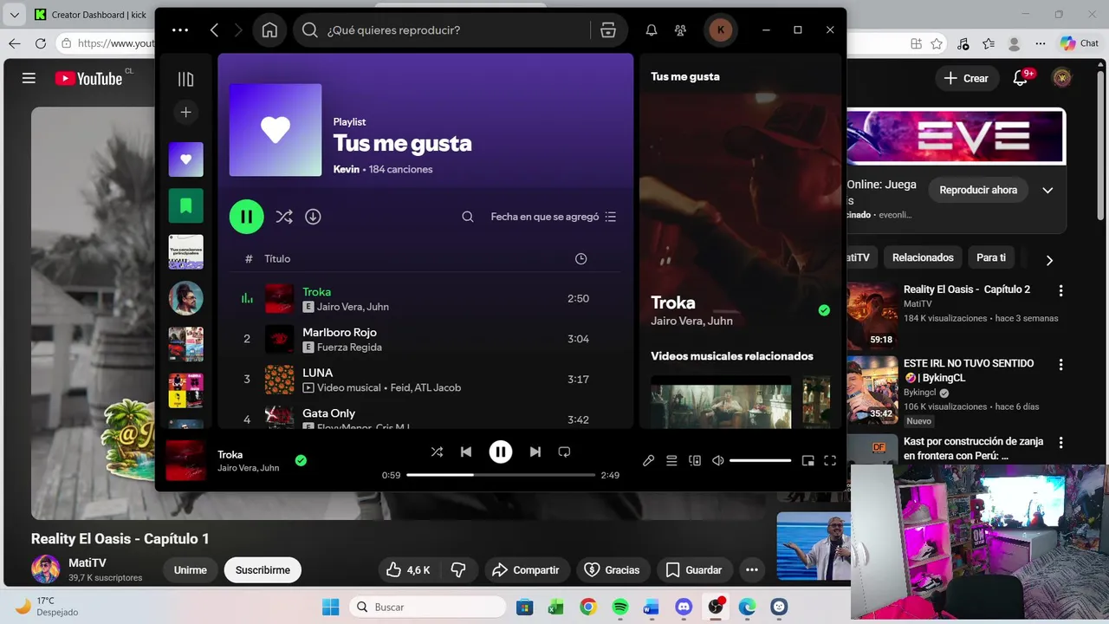Toggle liked checkmark in player bar
This screenshot has width=1109, height=624.
(301, 460)
